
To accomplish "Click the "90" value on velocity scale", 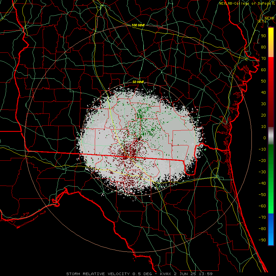I will [x=263, y=36].
